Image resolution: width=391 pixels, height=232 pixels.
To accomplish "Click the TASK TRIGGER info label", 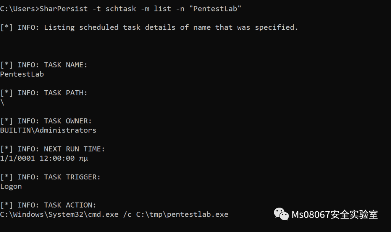I will [50, 177].
